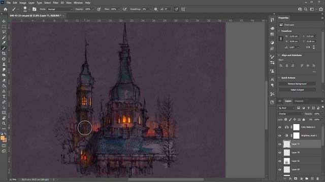Open the Window menu
Viewport: 325px width, 182px height.
tap(78, 3)
